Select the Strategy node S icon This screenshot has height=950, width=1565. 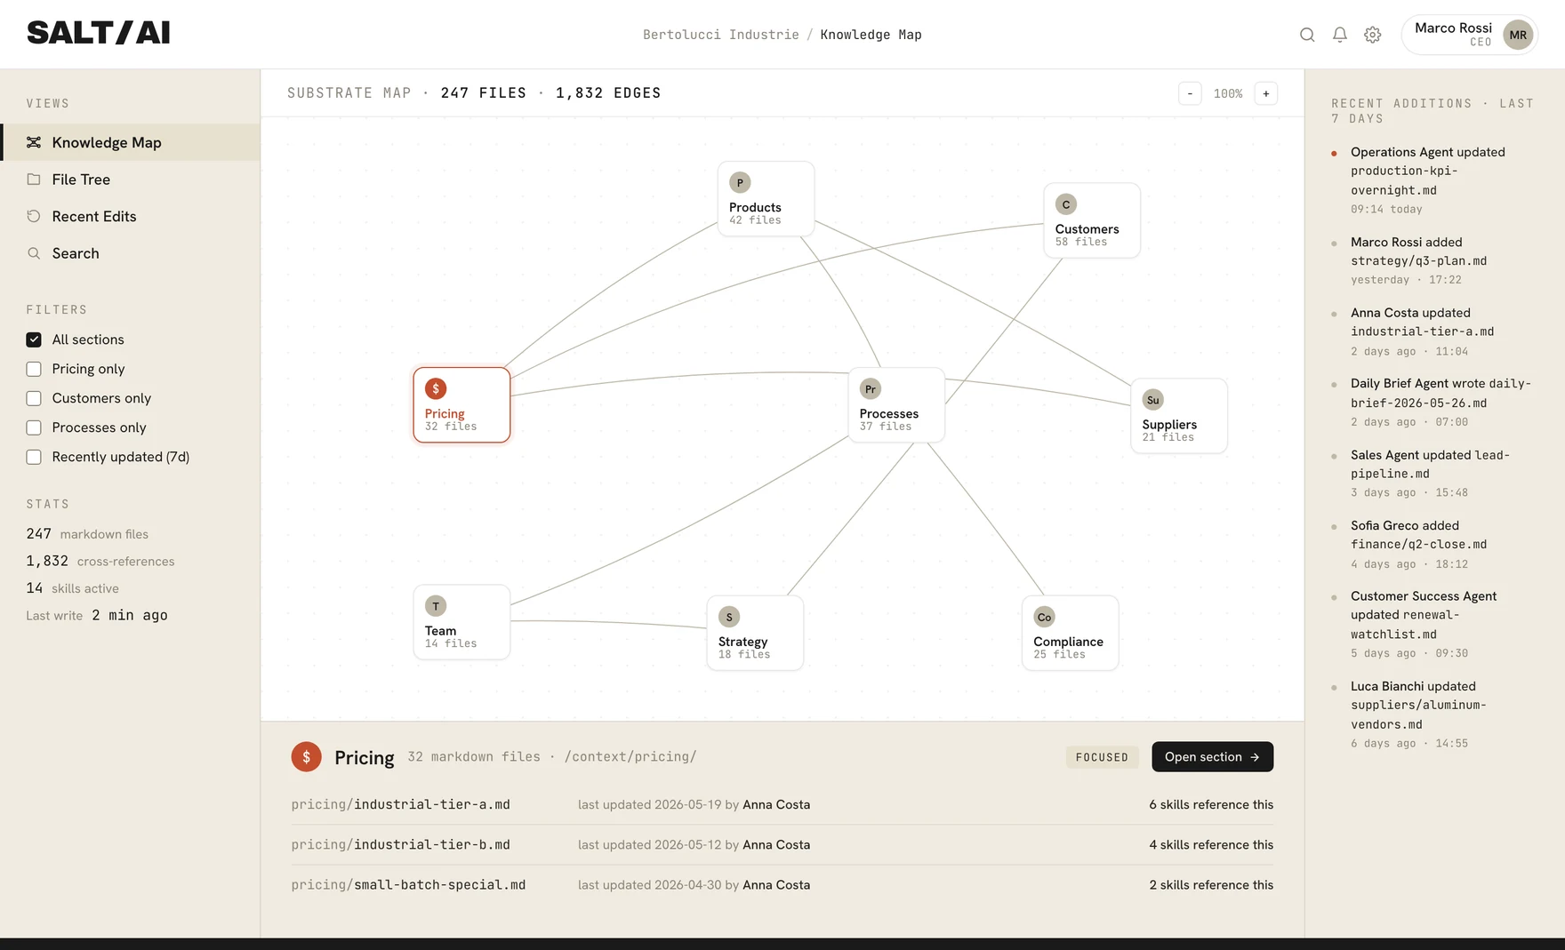[729, 617]
